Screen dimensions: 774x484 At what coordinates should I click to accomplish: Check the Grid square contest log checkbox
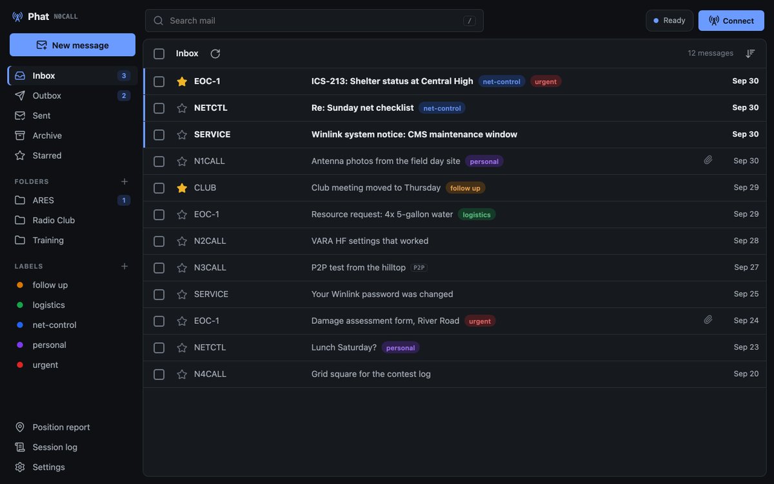pos(159,374)
